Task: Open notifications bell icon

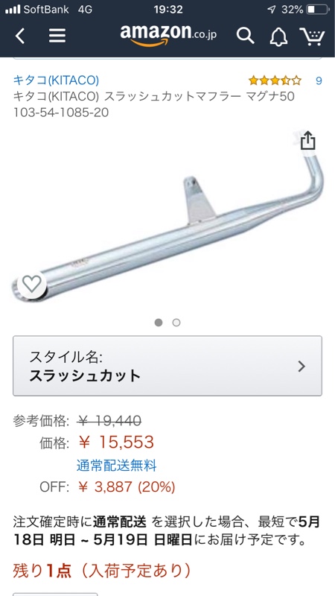Action: pyautogui.click(x=278, y=37)
